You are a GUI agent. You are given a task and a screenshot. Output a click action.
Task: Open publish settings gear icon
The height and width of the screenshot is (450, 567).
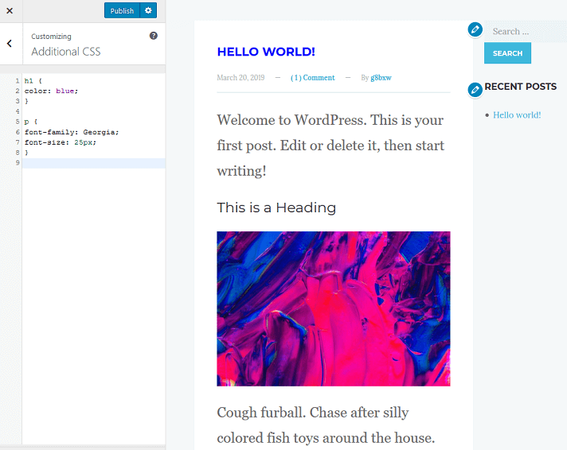pos(148,10)
